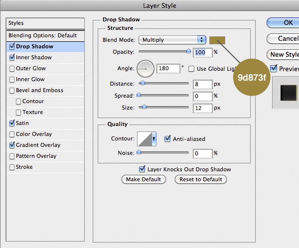
Task: Disable Layer Knocks Out Drop Shadow
Action: pos(143,169)
